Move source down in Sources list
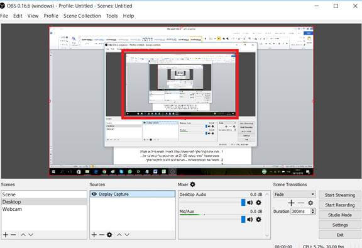This screenshot has width=362, height=248. click(127, 235)
